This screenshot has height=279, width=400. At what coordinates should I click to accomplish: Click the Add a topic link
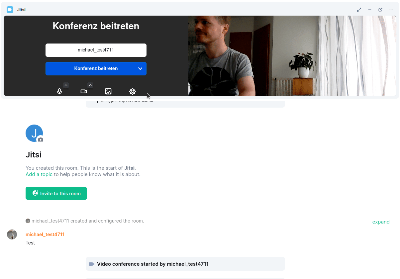click(x=39, y=174)
